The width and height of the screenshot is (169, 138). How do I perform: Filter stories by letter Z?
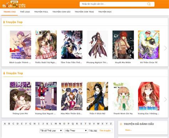coord(111,124)
